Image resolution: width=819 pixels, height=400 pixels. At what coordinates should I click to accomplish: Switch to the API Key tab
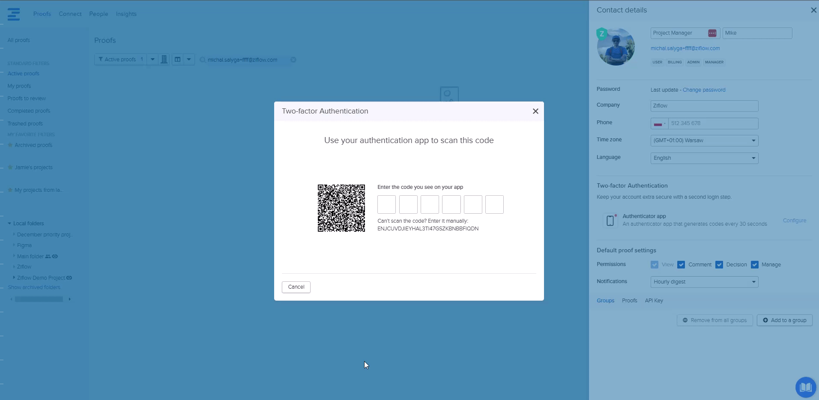click(654, 301)
